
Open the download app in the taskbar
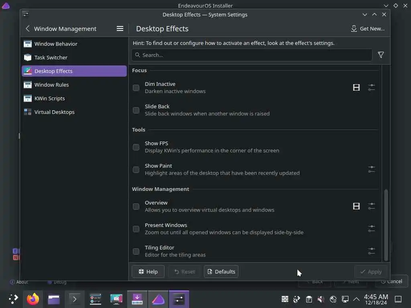tap(137, 299)
